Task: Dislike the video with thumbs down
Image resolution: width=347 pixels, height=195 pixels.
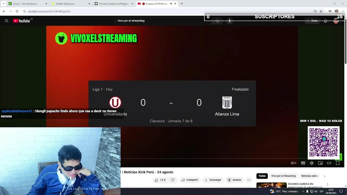Action: tap(173, 180)
